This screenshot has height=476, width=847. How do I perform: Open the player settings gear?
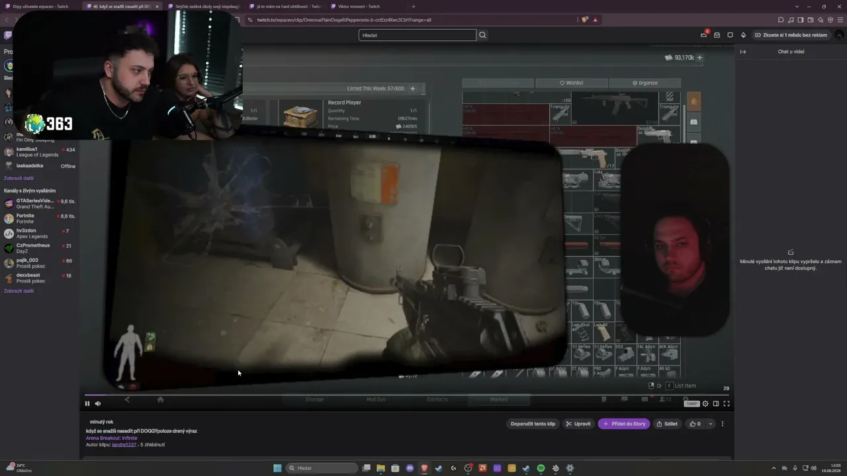coord(705,403)
